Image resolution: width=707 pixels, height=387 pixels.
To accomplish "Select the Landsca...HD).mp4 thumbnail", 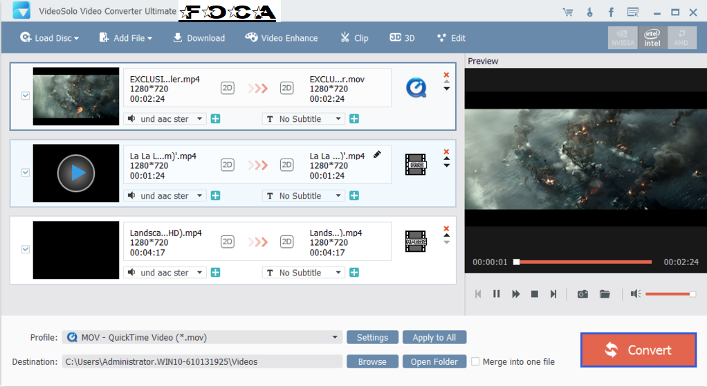I will point(76,250).
